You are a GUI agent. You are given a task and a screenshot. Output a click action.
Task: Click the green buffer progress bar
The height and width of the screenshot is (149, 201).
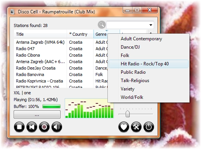[x=51, y=106]
